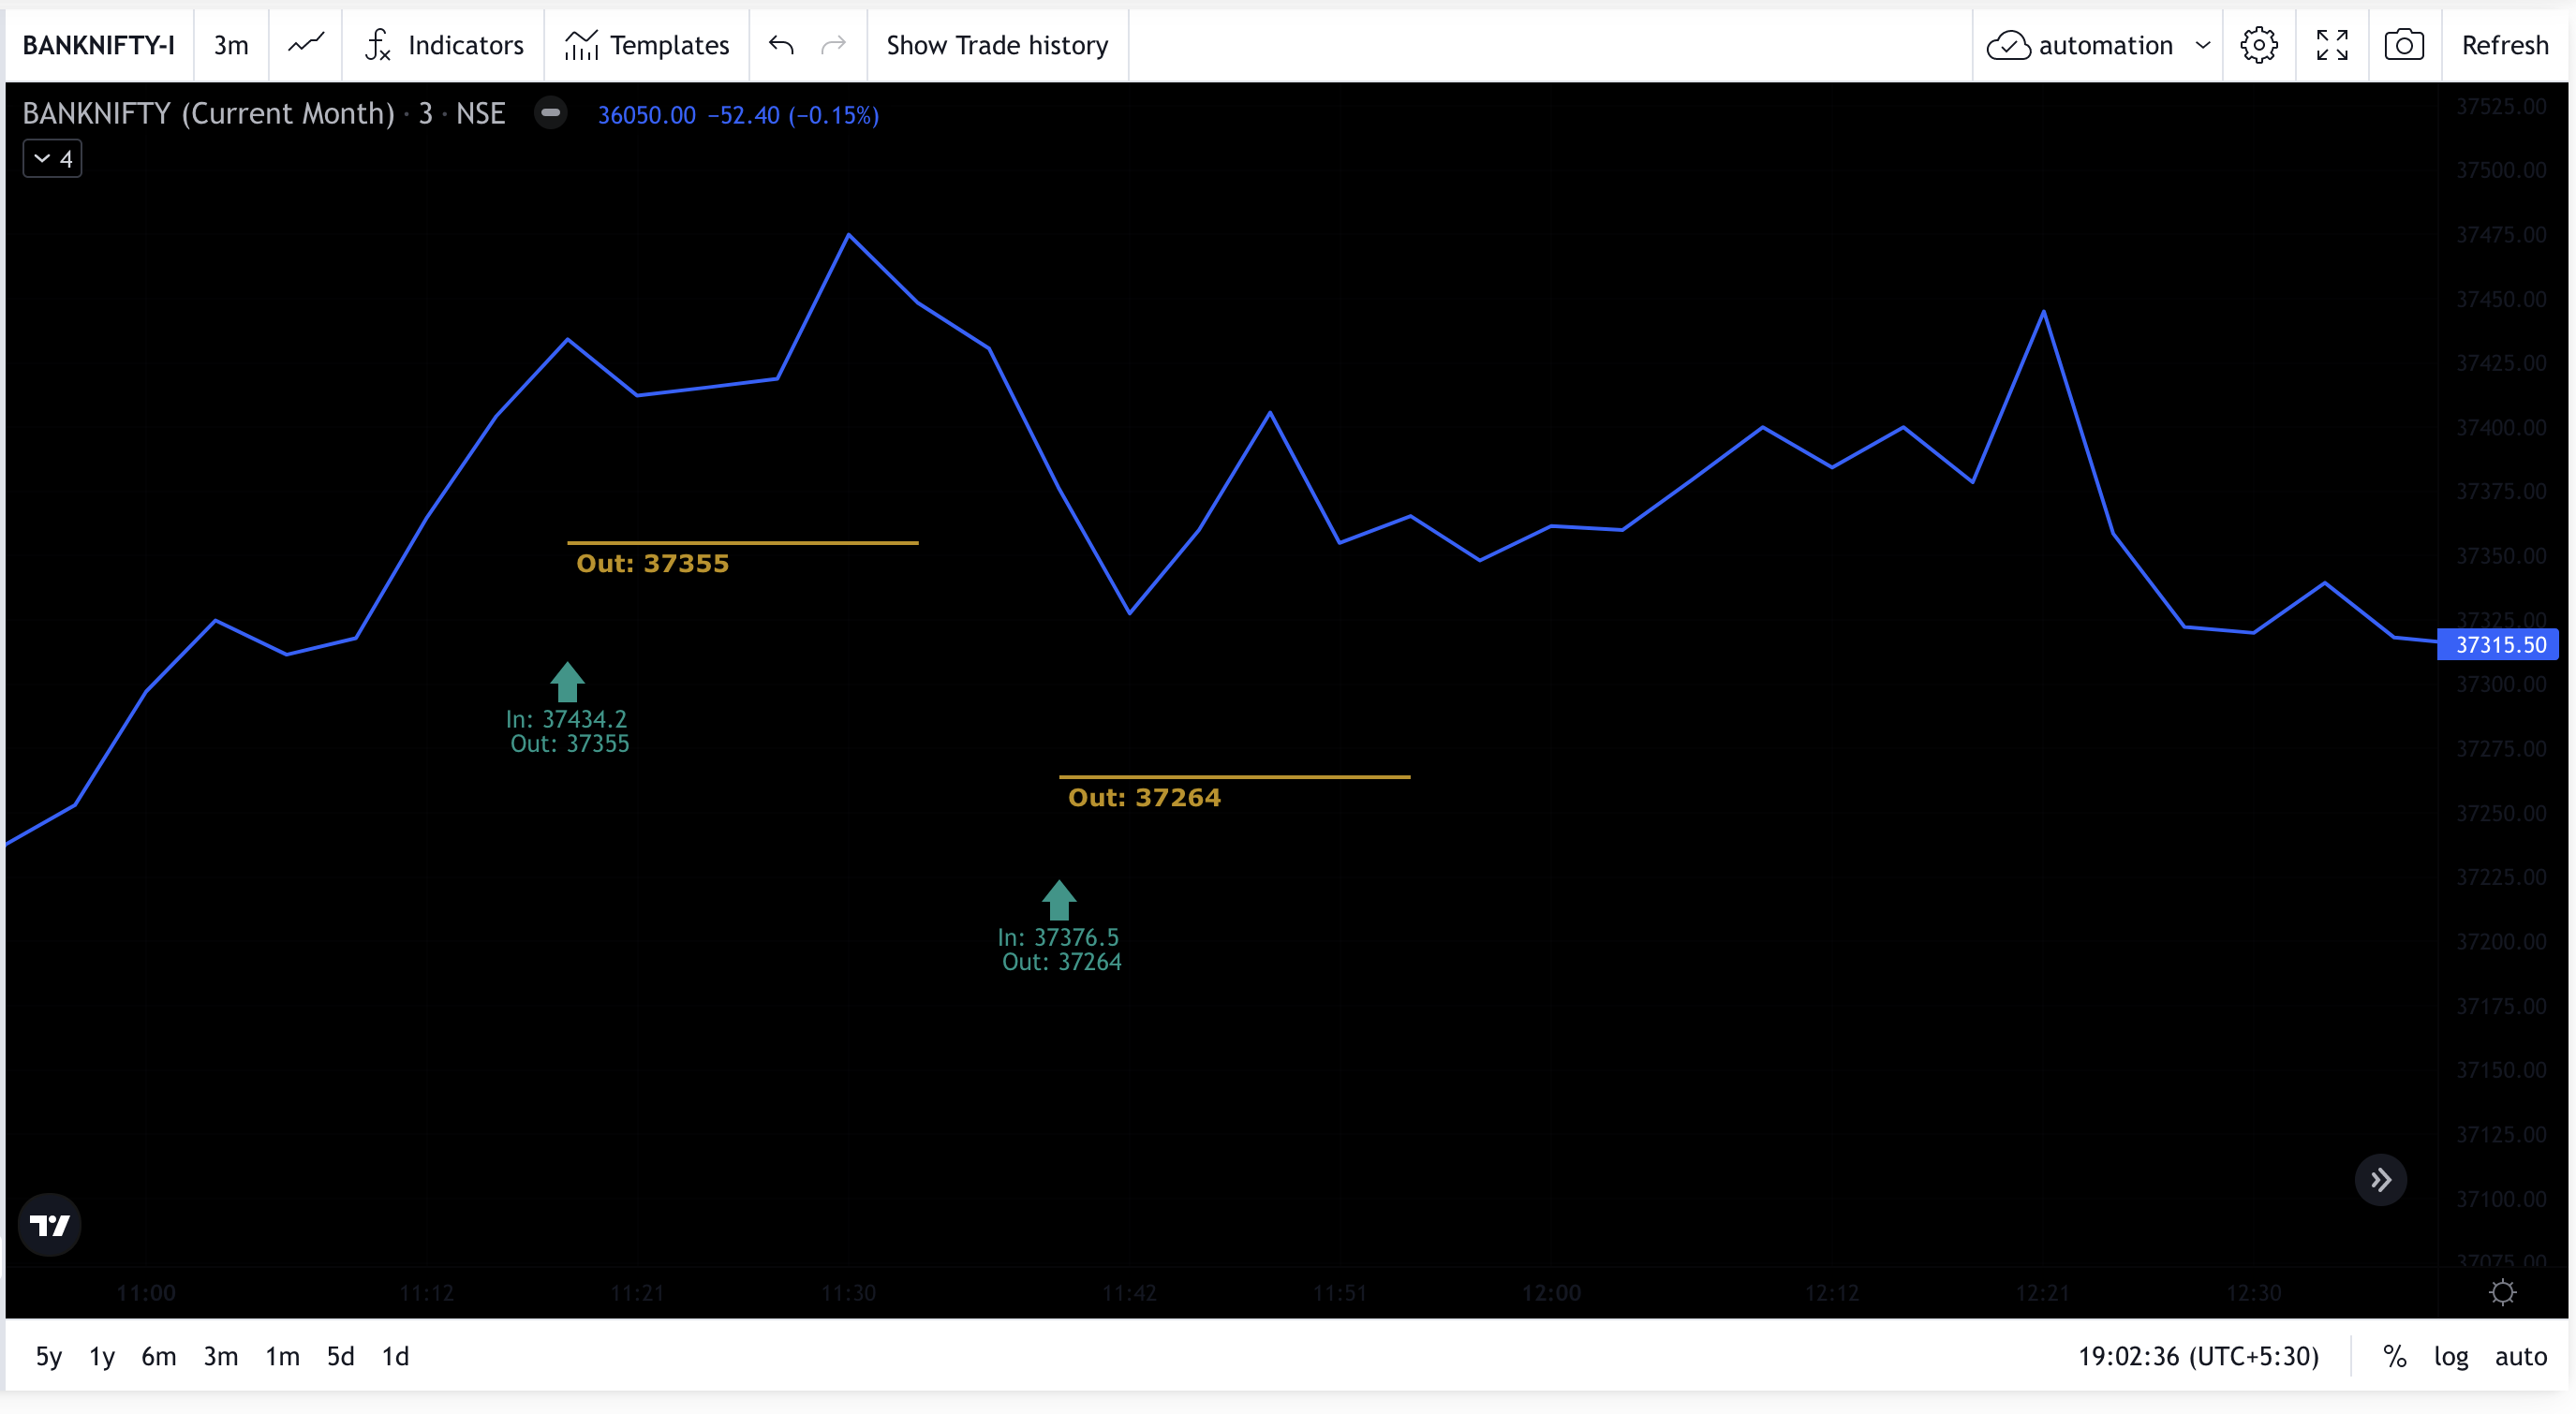
Task: Open the Indicators fx panel
Action: coord(444,45)
